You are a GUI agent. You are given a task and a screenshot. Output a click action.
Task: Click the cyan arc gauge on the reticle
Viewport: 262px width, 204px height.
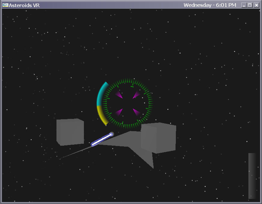point(101,94)
